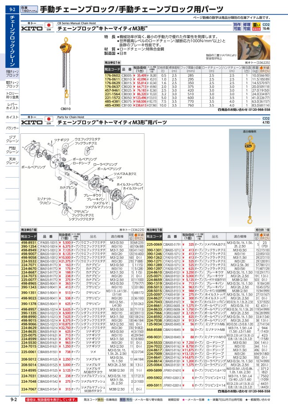Click part number C1FA005-10015 in the parts table

coord(48,243)
